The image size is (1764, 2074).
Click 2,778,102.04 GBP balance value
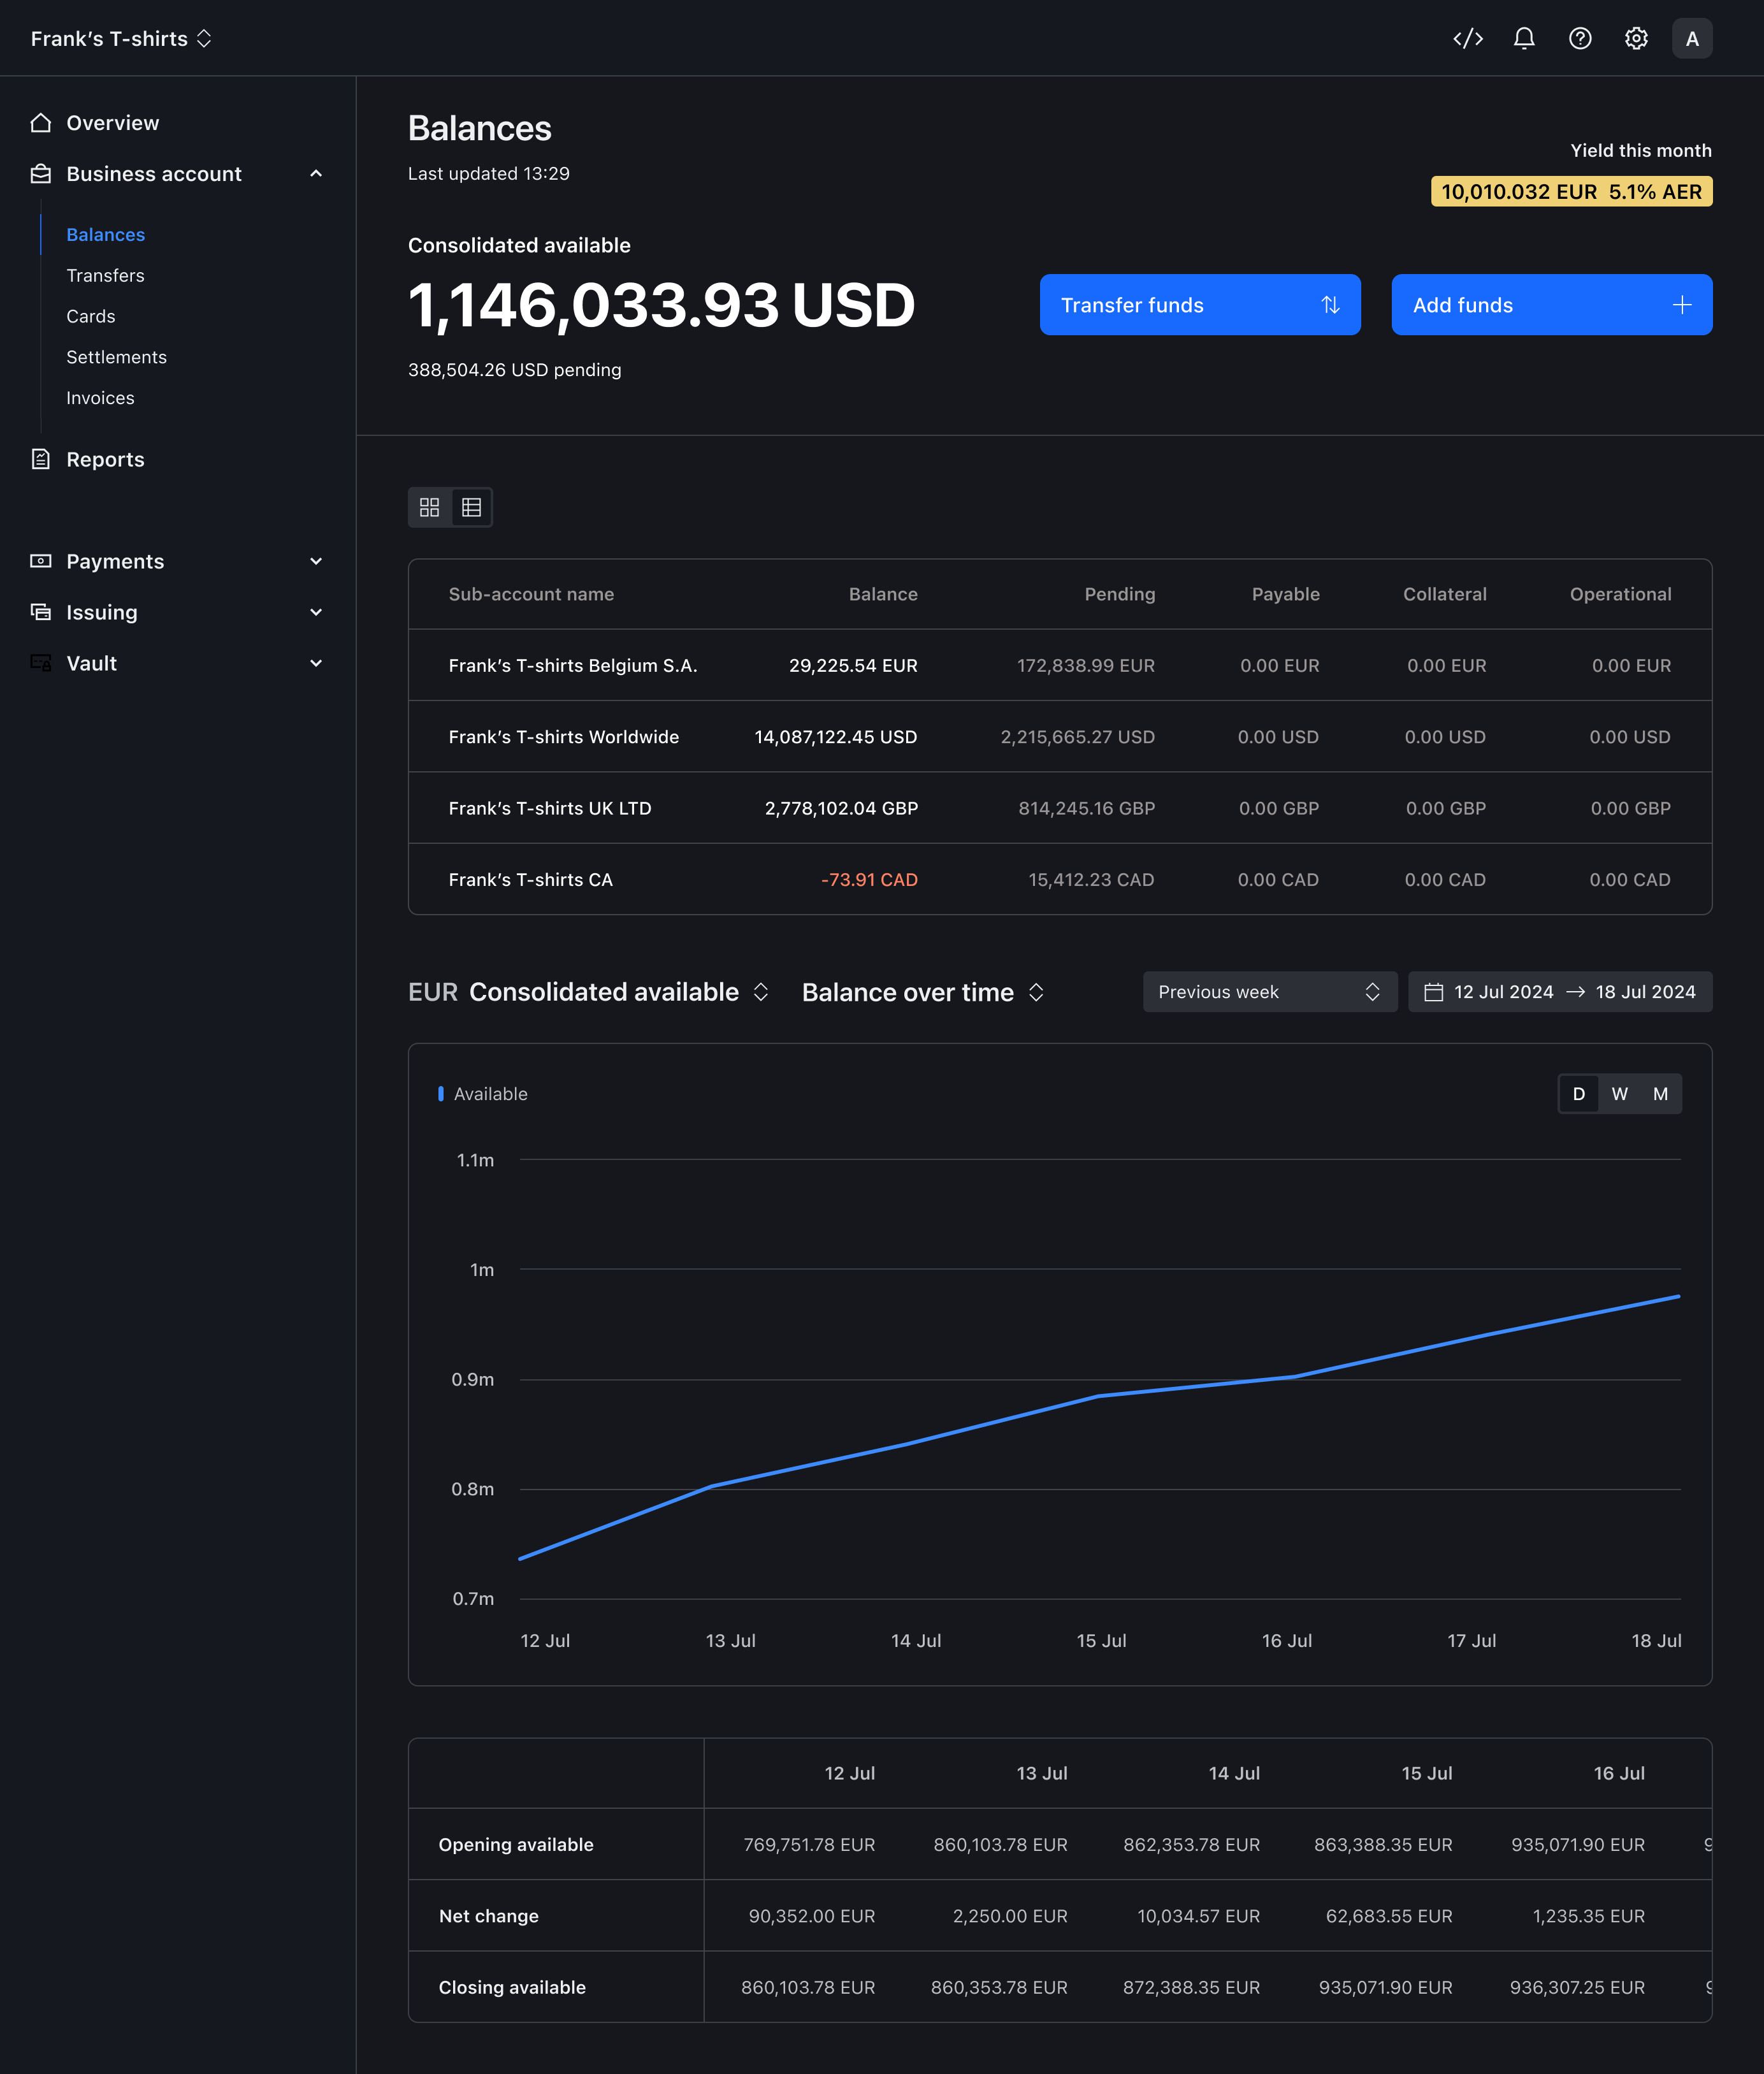pyautogui.click(x=841, y=808)
